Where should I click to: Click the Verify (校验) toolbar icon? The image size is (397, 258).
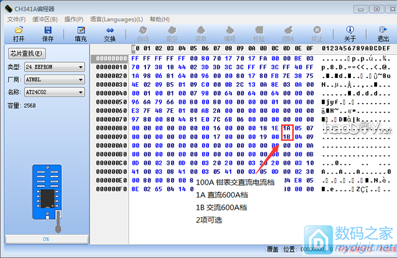[x=259, y=34]
